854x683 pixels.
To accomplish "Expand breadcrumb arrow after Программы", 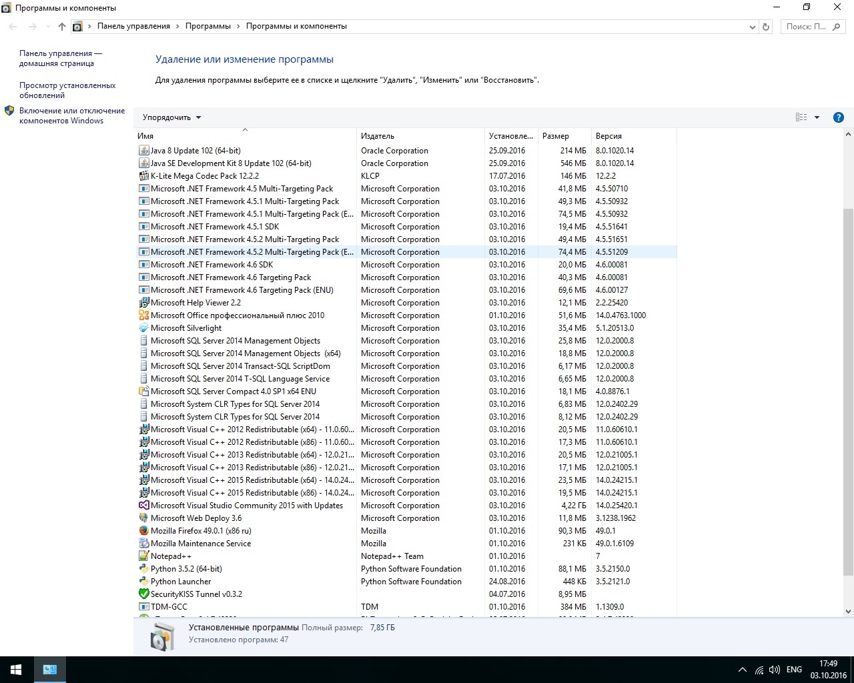I will coord(238,27).
